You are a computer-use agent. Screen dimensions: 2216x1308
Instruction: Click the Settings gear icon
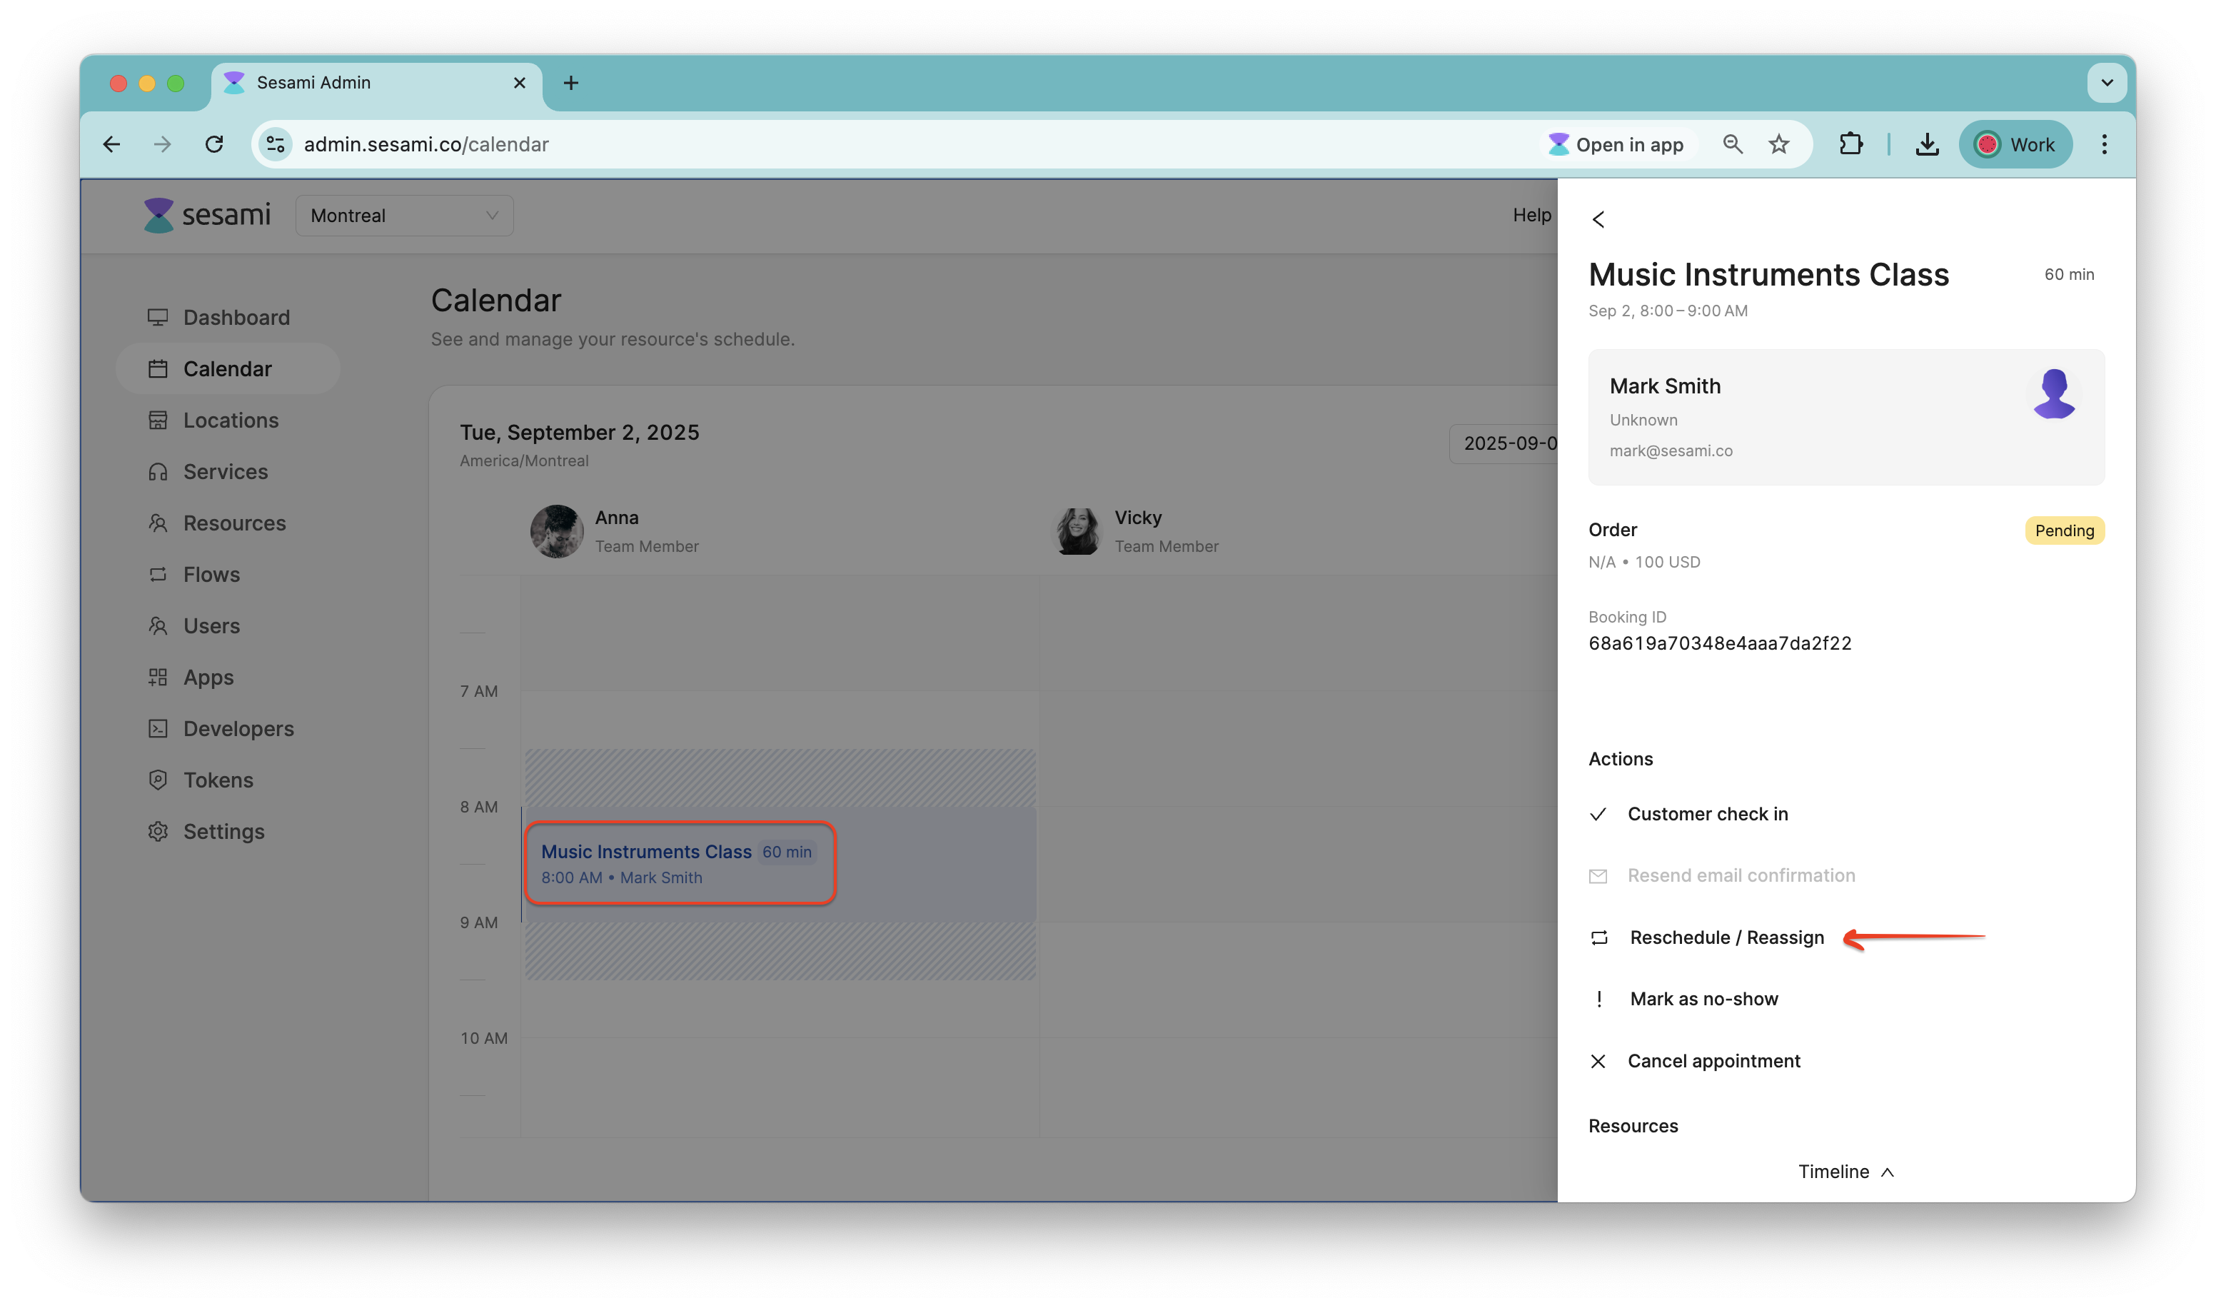tap(158, 831)
